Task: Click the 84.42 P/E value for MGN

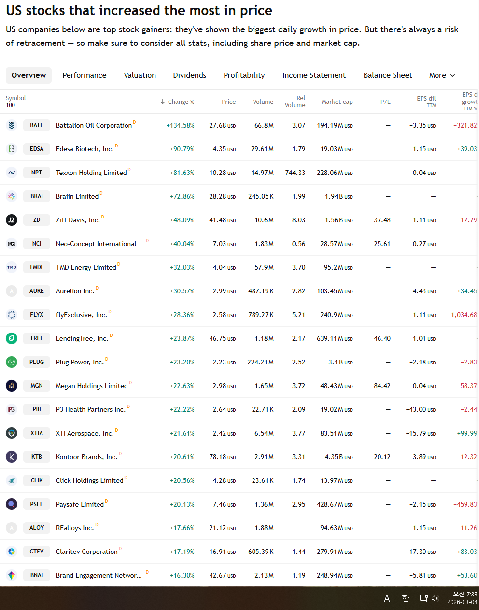Action: click(382, 386)
